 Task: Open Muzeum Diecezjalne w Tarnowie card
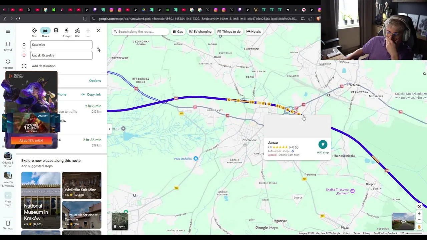(x=82, y=215)
